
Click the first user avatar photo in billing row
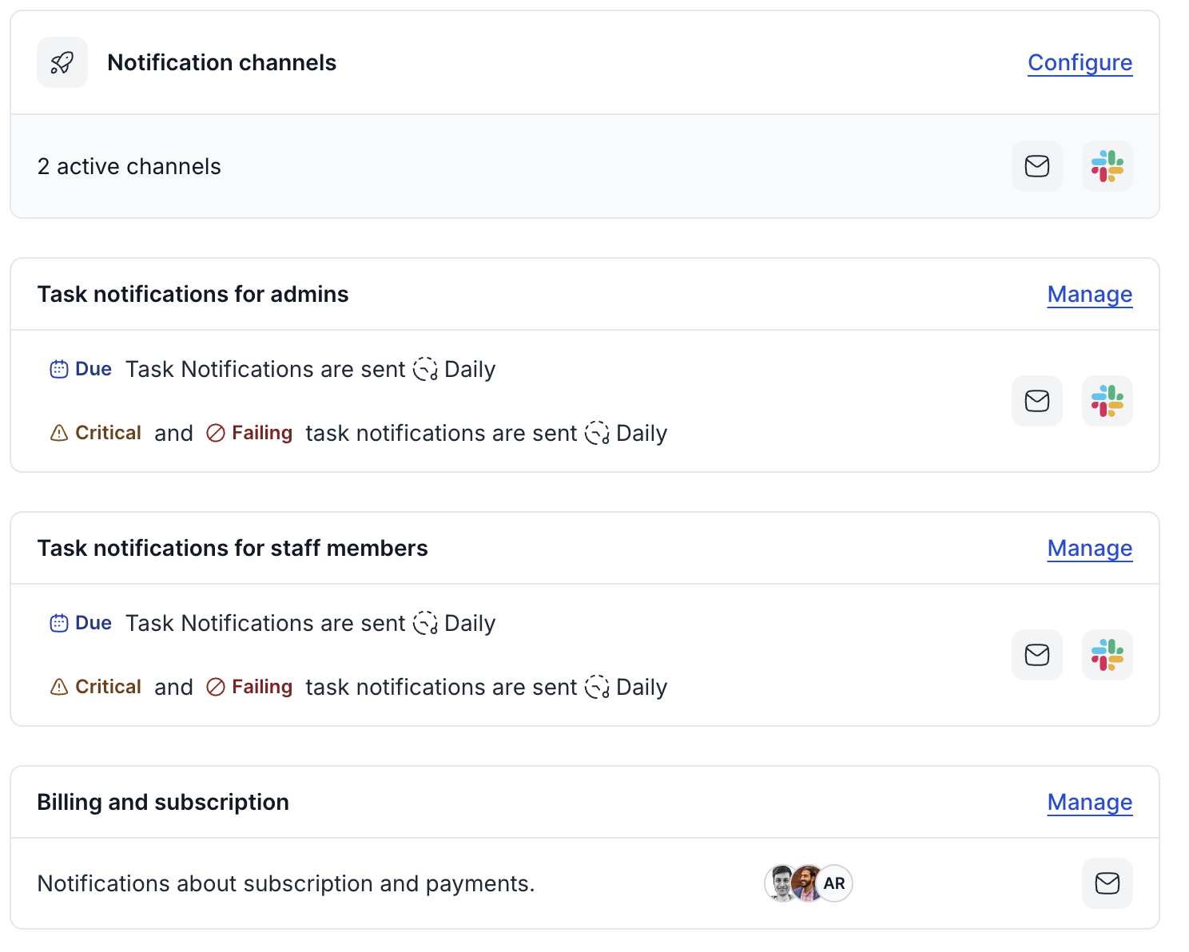780,883
